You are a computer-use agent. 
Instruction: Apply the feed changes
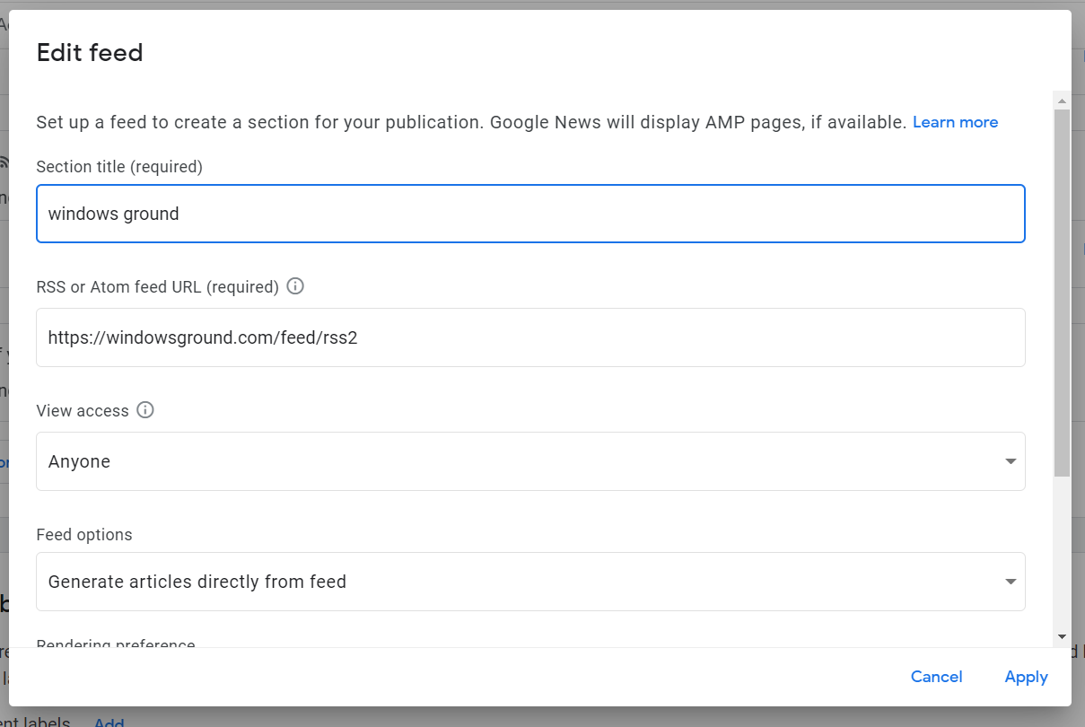coord(1026,677)
